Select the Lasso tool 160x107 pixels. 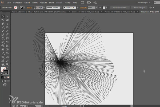pos(7,20)
